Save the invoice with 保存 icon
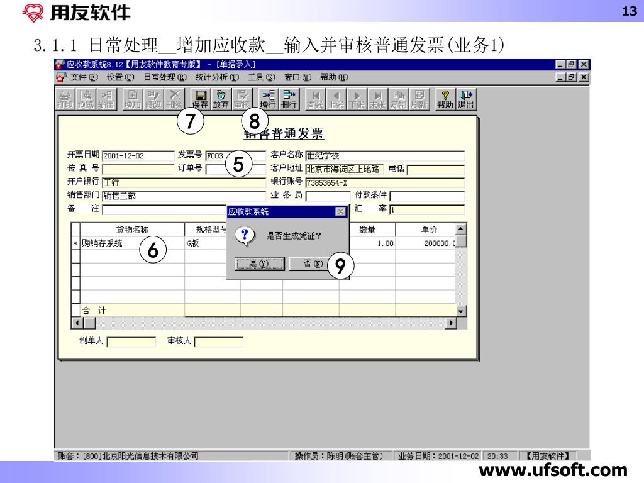The height and width of the screenshot is (483, 644). 201,99
